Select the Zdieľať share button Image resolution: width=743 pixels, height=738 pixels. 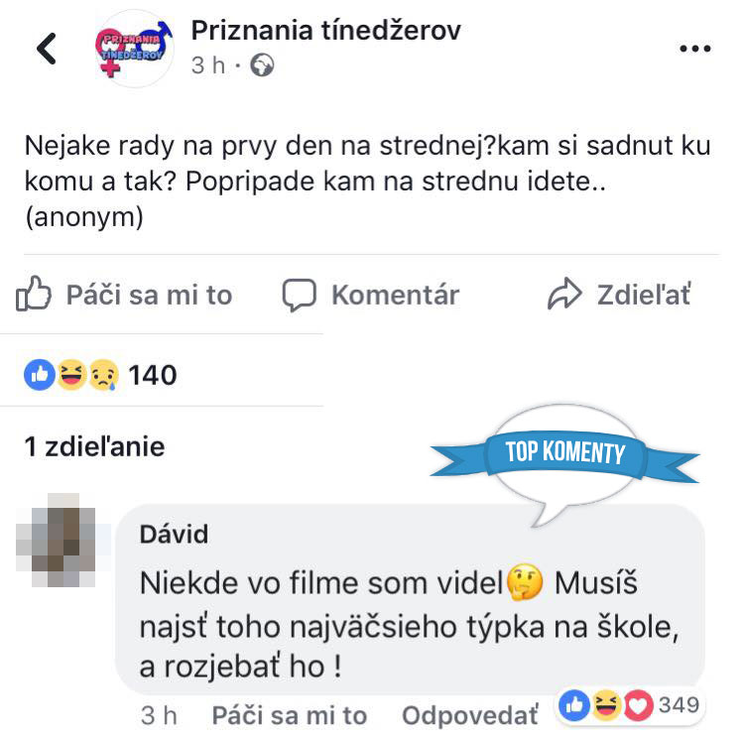click(619, 295)
